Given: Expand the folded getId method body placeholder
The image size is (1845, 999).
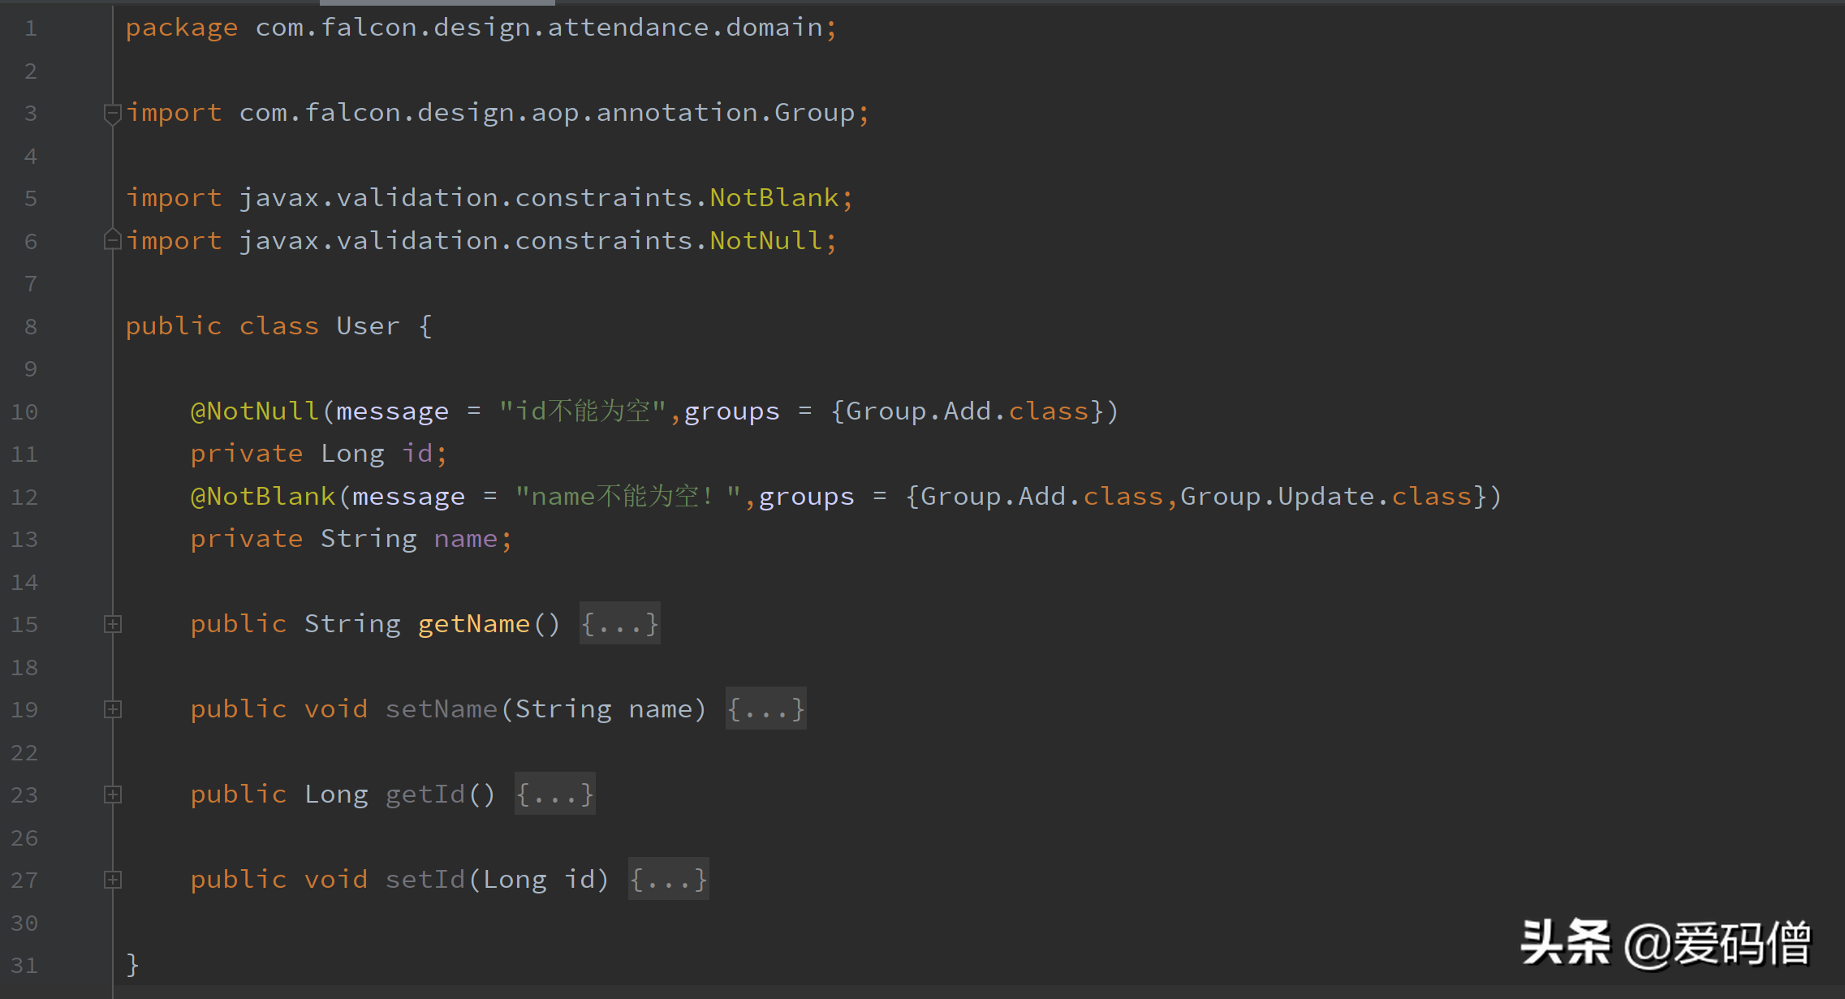Looking at the screenshot, I should click(554, 794).
